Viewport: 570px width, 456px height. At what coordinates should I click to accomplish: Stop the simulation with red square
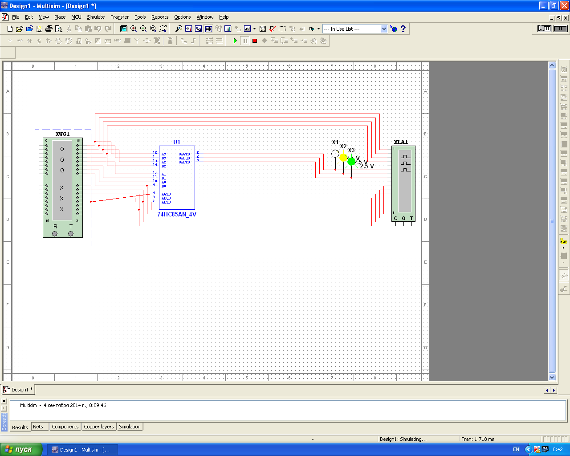coord(255,41)
